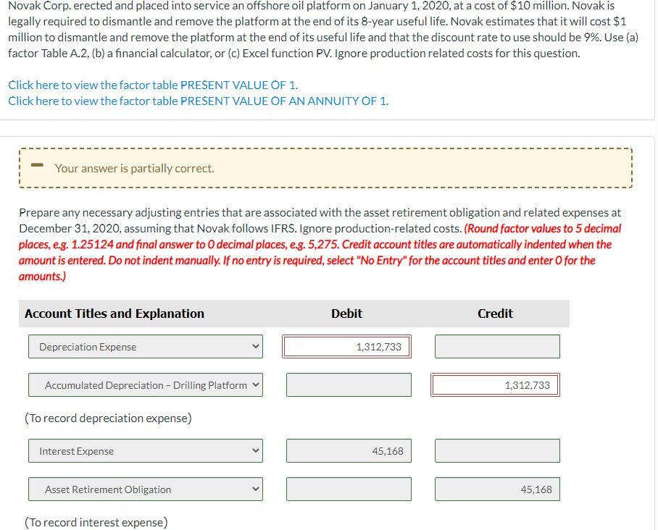Select the Interest Expense debit field showing 45,168
Image resolution: width=658 pixels, height=530 pixels.
(349, 450)
